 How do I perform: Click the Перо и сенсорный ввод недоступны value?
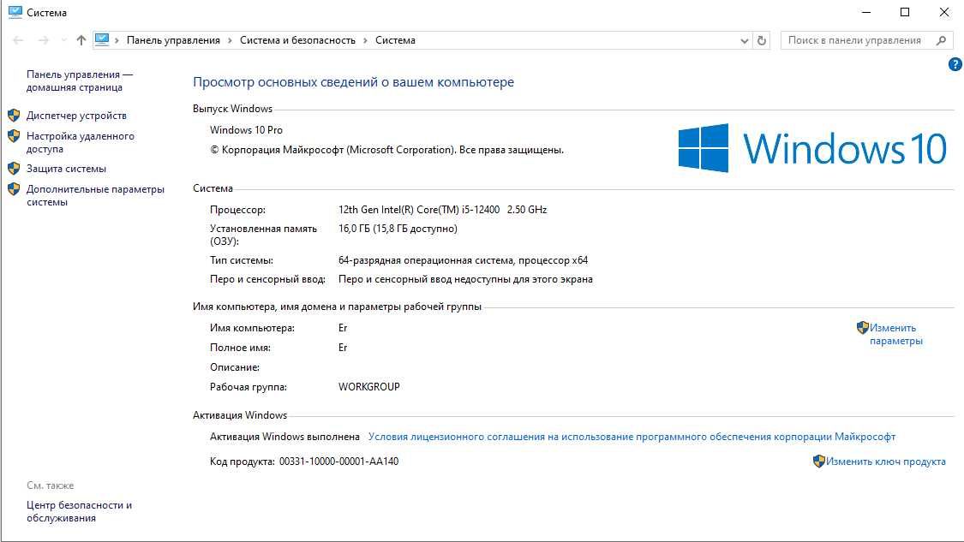pos(465,279)
